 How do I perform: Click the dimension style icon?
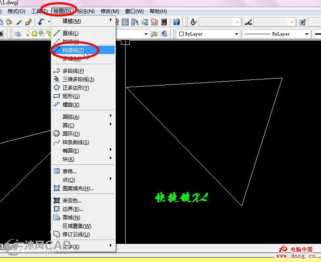pos(248,22)
